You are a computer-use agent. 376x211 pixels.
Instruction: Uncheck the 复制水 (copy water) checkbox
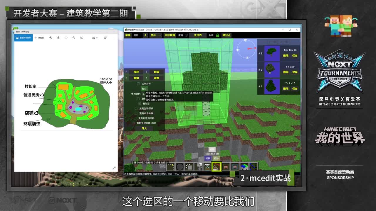[x=140, y=103]
